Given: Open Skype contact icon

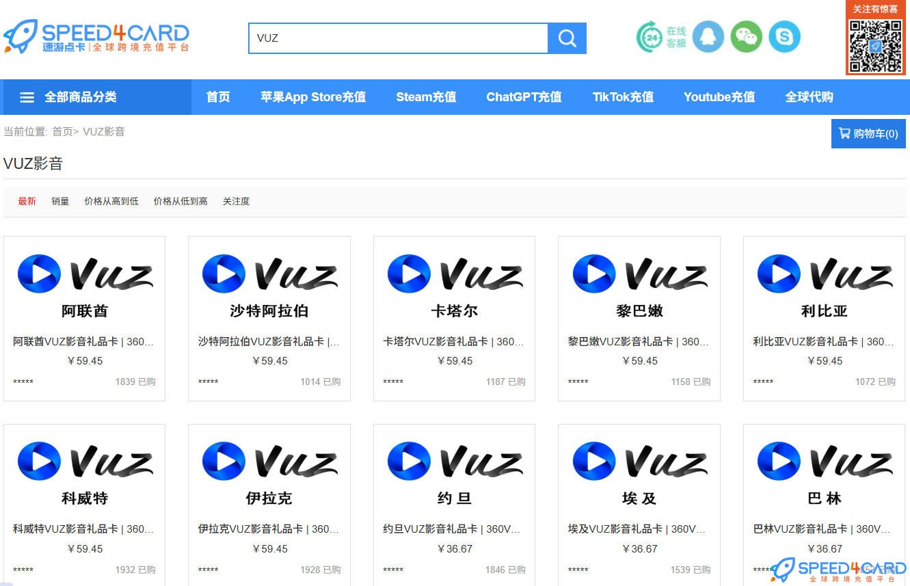Looking at the screenshot, I should [784, 37].
